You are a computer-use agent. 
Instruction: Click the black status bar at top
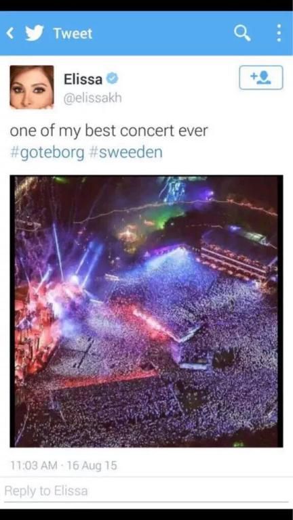146,5
